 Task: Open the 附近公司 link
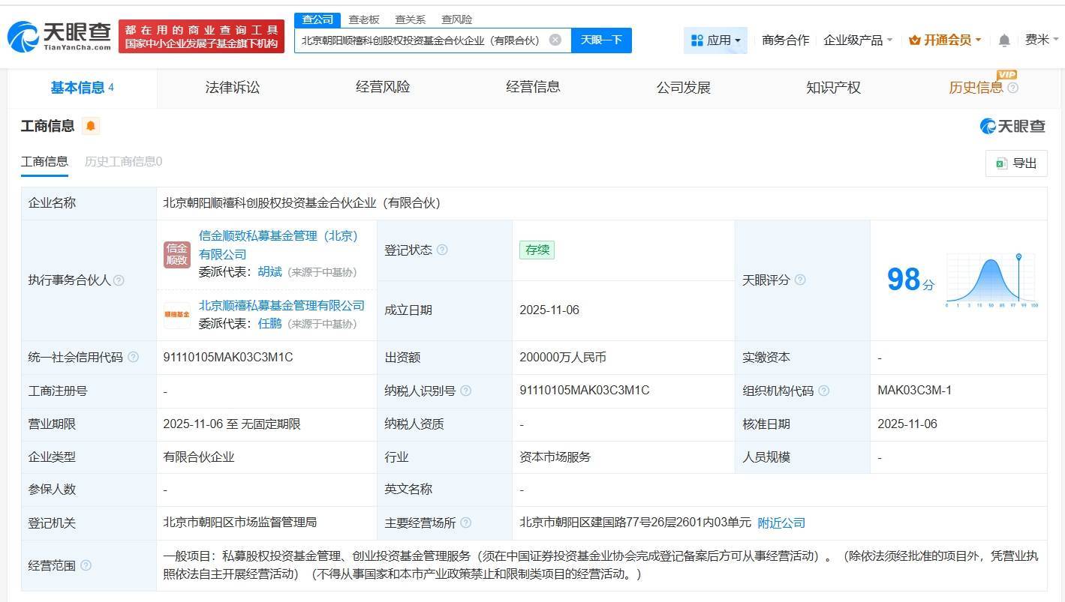[781, 523]
